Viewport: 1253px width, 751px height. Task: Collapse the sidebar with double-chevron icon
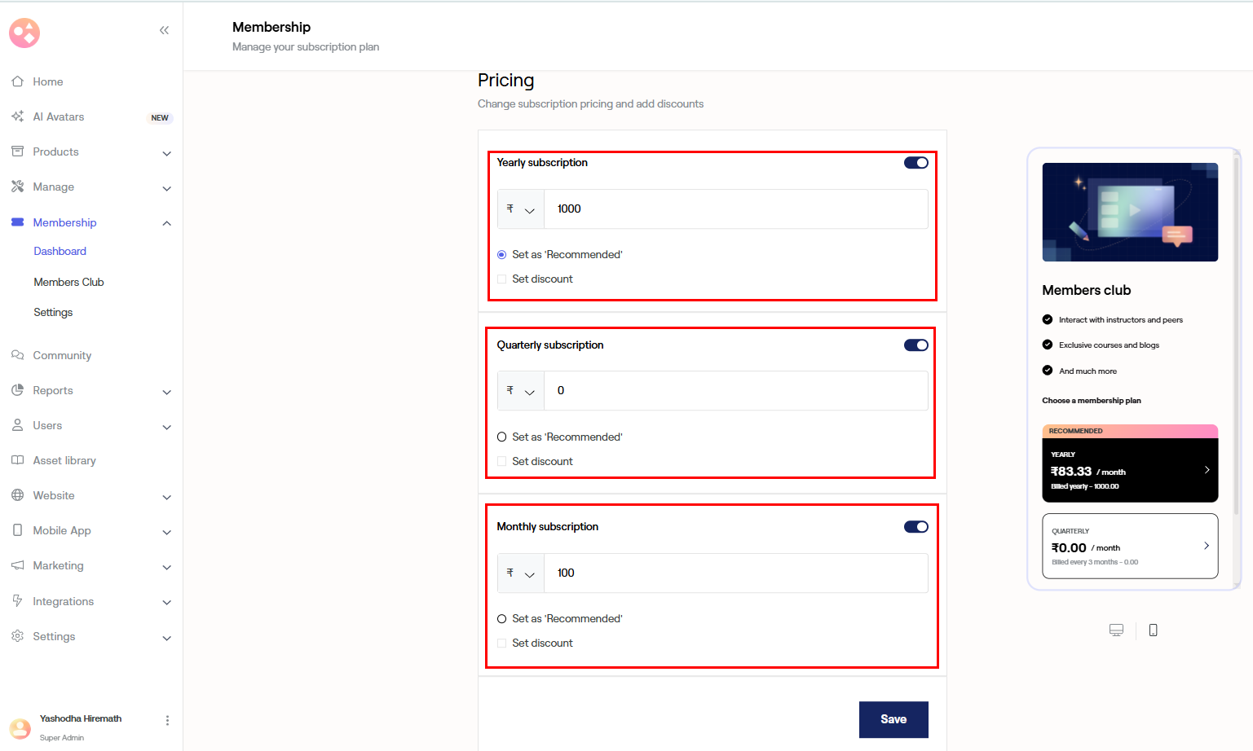164,30
